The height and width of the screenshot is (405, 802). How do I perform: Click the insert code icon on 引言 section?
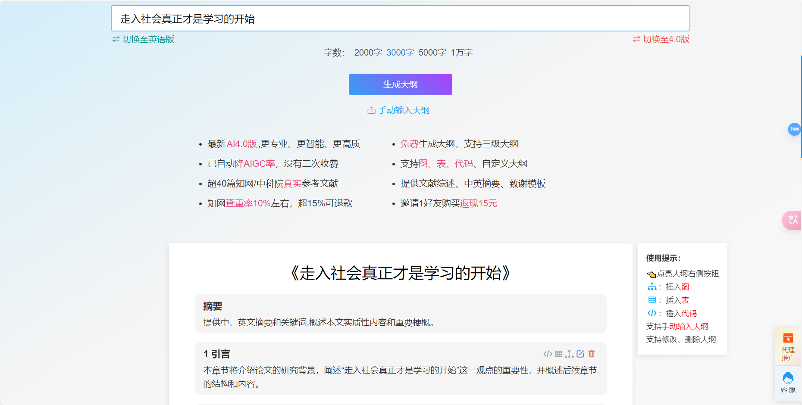point(548,354)
